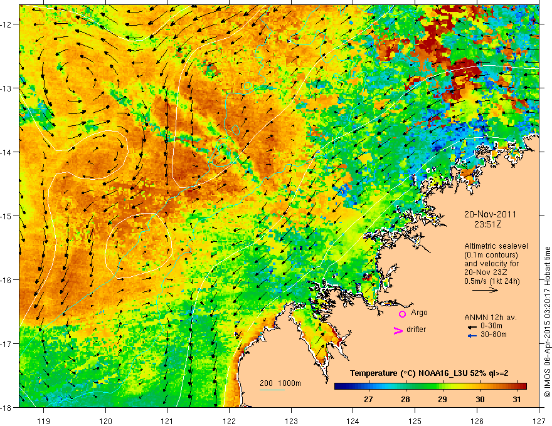Click the color bar value 30
The image size is (552, 426).
pyautogui.click(x=480, y=399)
